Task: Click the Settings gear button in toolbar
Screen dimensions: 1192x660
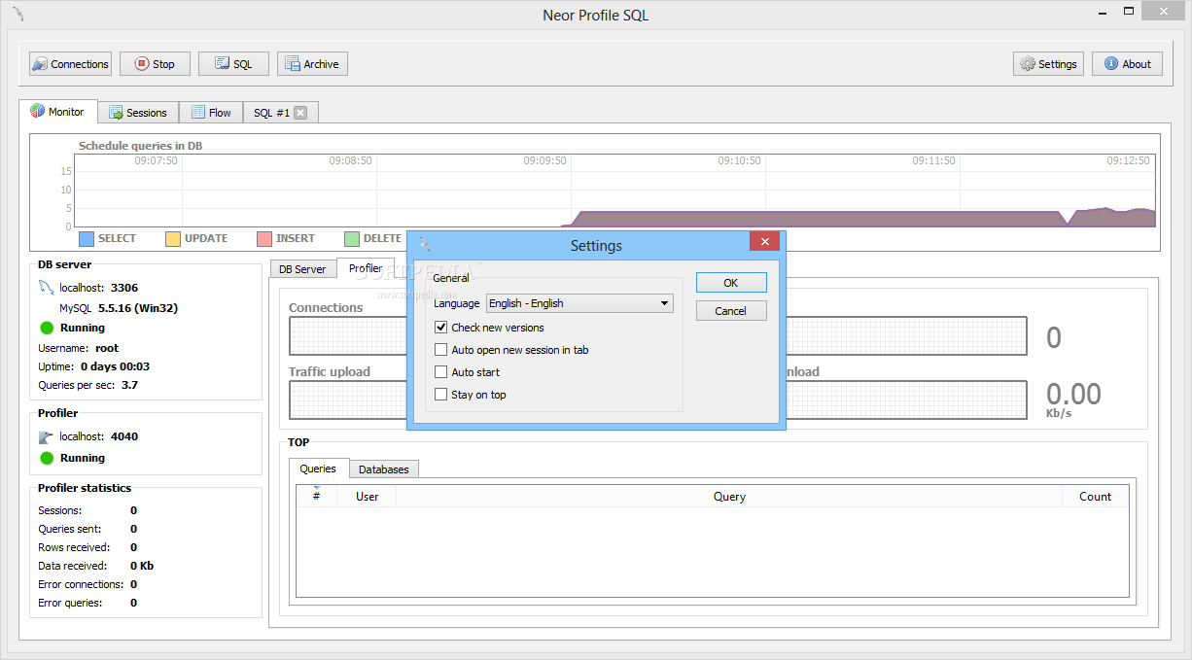Action: click(1048, 64)
